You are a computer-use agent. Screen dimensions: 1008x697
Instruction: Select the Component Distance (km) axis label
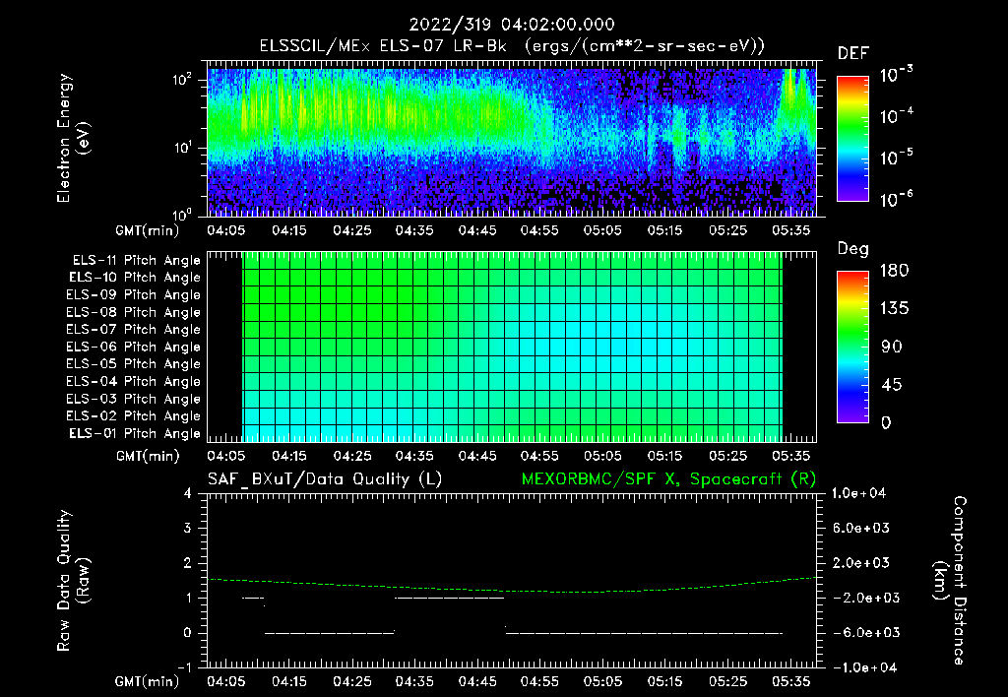950,581
